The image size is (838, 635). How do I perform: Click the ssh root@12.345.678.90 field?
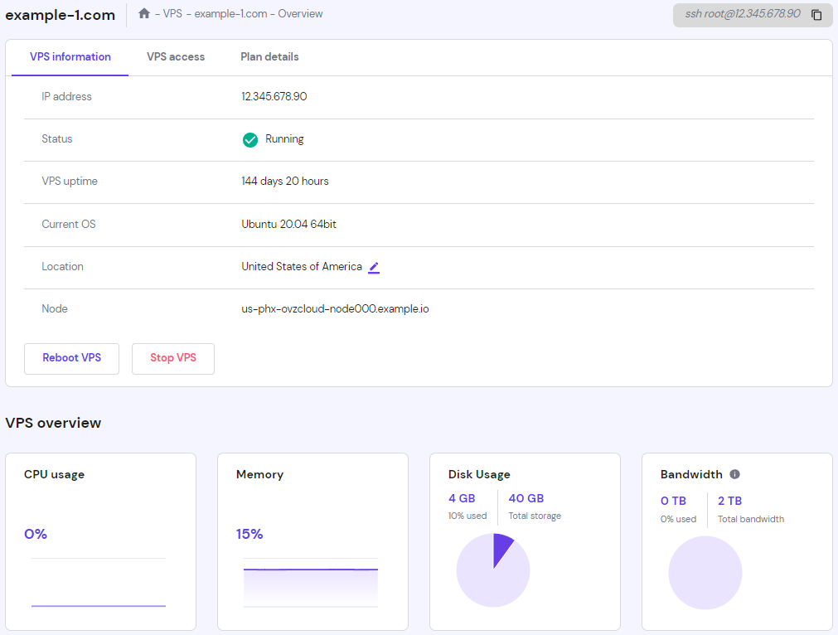click(x=743, y=14)
